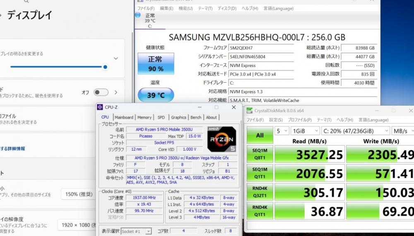Click the code name value Picasso

point(146,136)
